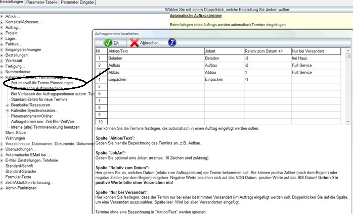Expand the Nummernkreise tree node
Image resolution: width=353 pixels, height=214 pixels.
click(2, 72)
